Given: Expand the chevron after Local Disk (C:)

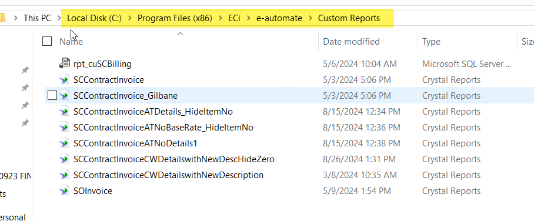Looking at the screenshot, I should pos(129,18).
